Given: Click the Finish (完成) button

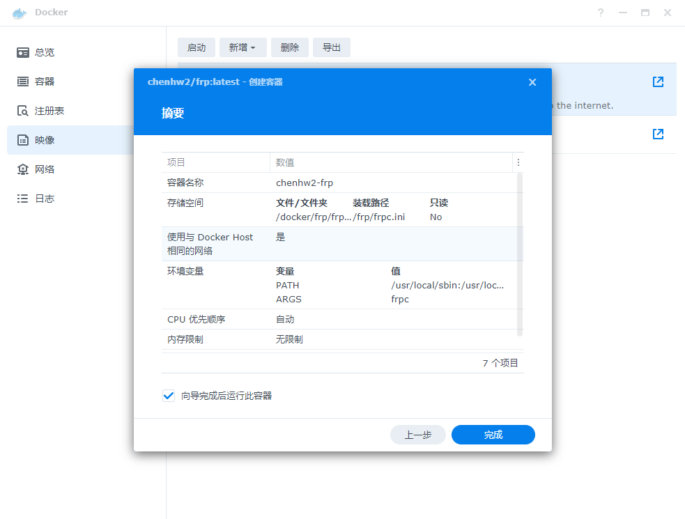Looking at the screenshot, I should click(x=493, y=435).
